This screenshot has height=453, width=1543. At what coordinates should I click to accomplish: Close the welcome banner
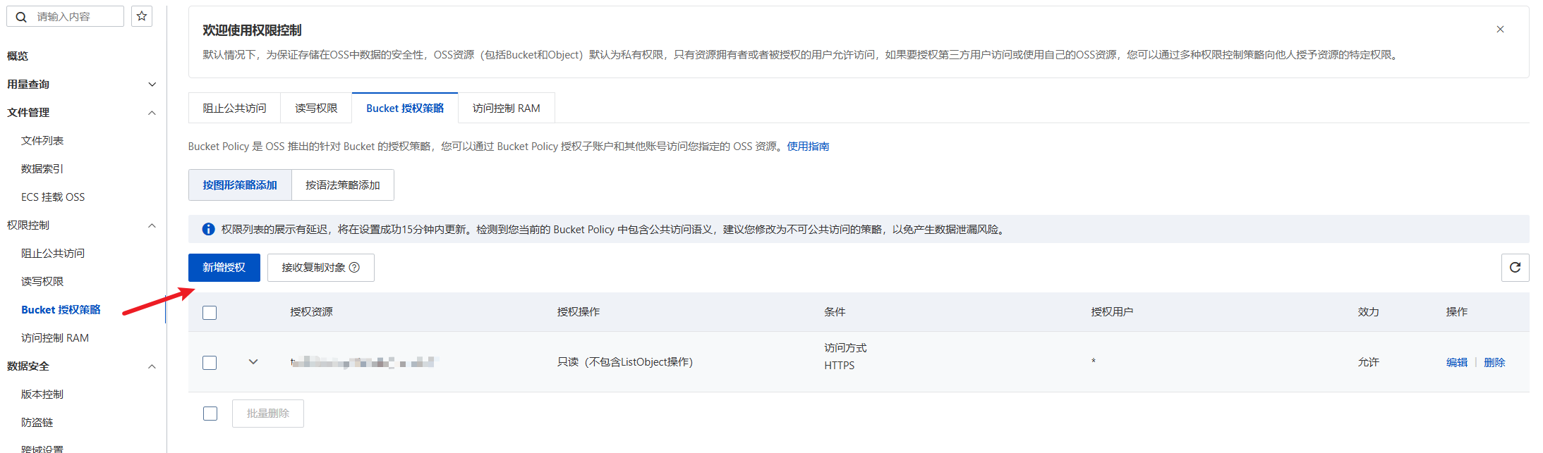coord(1500,30)
